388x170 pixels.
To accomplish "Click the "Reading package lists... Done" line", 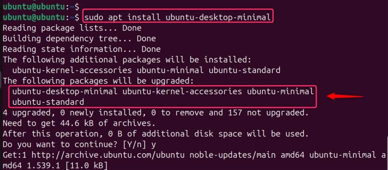I will click(72, 28).
